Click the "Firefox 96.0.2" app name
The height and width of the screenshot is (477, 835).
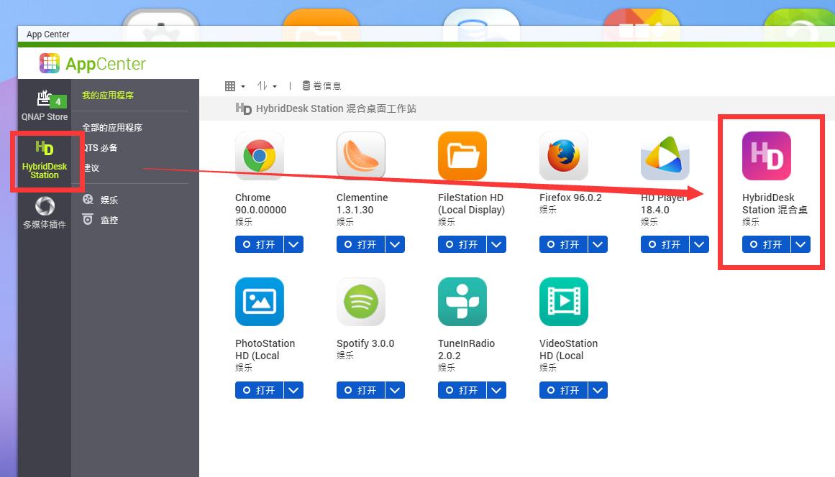tap(570, 198)
